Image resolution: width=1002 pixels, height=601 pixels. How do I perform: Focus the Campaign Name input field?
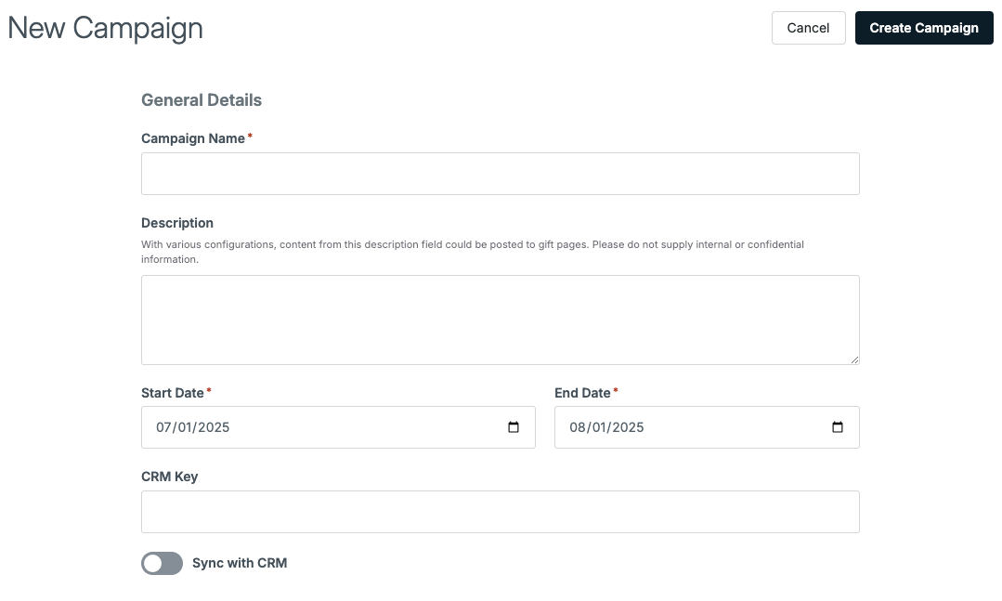(501, 174)
